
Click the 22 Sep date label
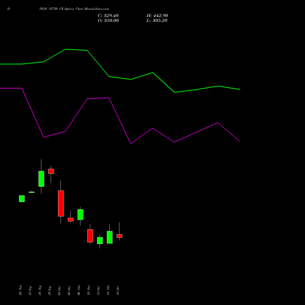[x=20, y=290]
